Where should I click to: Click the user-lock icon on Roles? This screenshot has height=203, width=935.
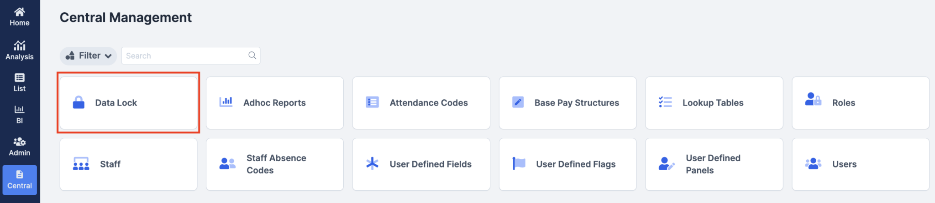coord(813,99)
